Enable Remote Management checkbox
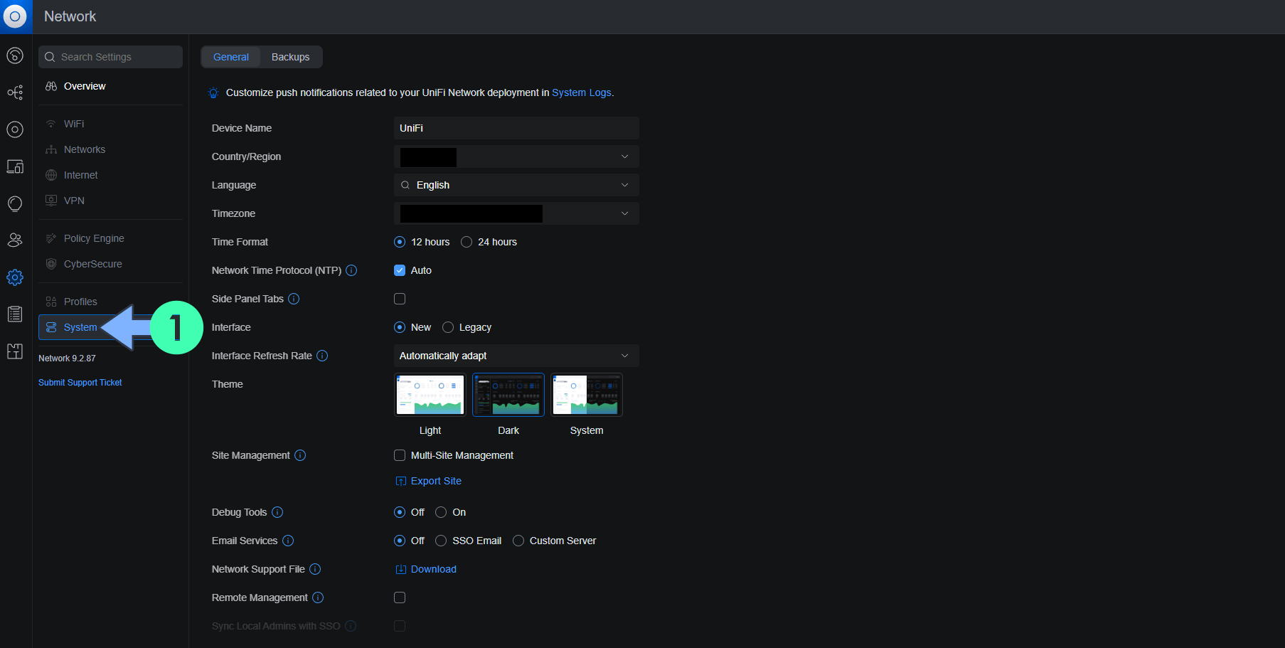The image size is (1285, 648). click(x=400, y=597)
